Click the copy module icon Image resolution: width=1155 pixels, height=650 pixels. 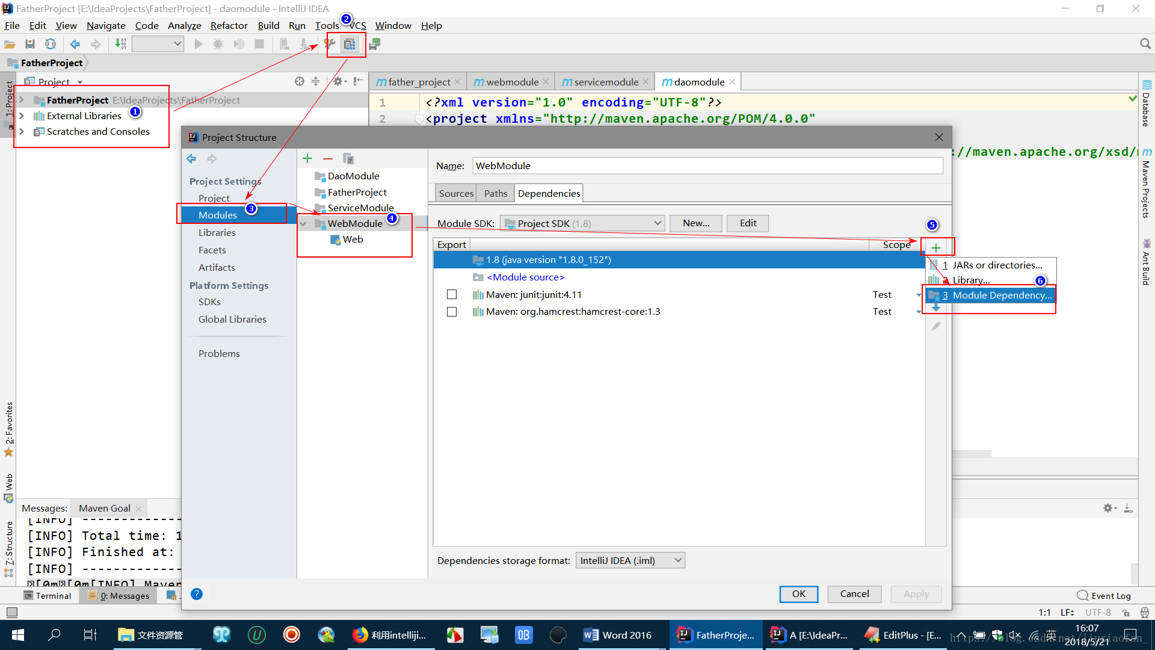point(348,158)
